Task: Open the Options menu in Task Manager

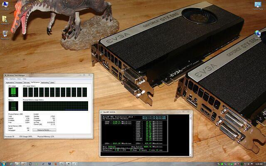Action: coord(12,79)
